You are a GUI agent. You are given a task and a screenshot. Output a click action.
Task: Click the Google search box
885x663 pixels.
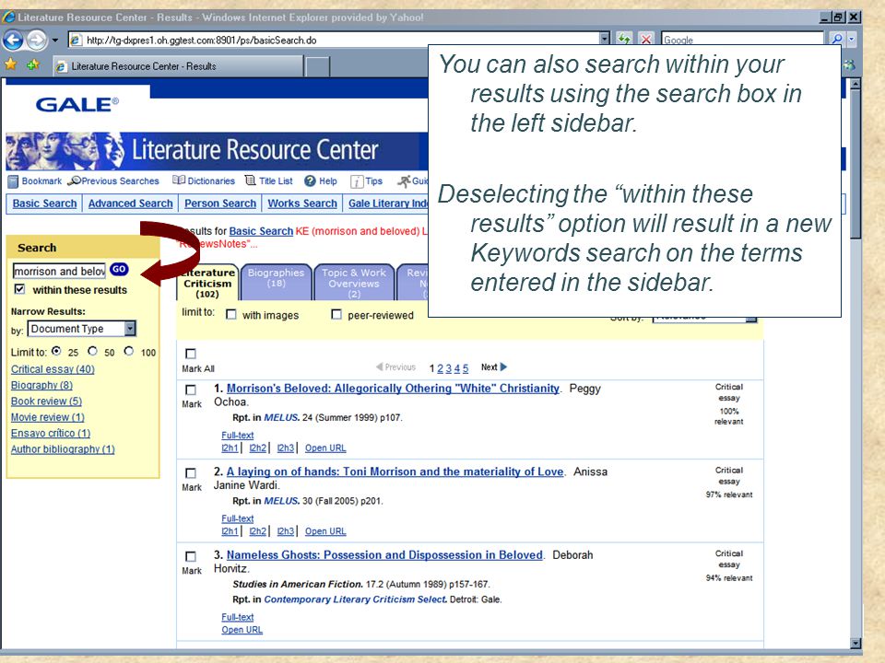(741, 40)
